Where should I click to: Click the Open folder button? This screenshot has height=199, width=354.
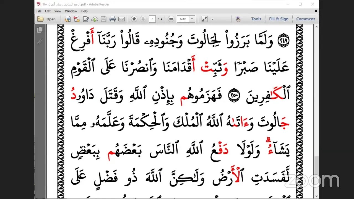[46, 19]
